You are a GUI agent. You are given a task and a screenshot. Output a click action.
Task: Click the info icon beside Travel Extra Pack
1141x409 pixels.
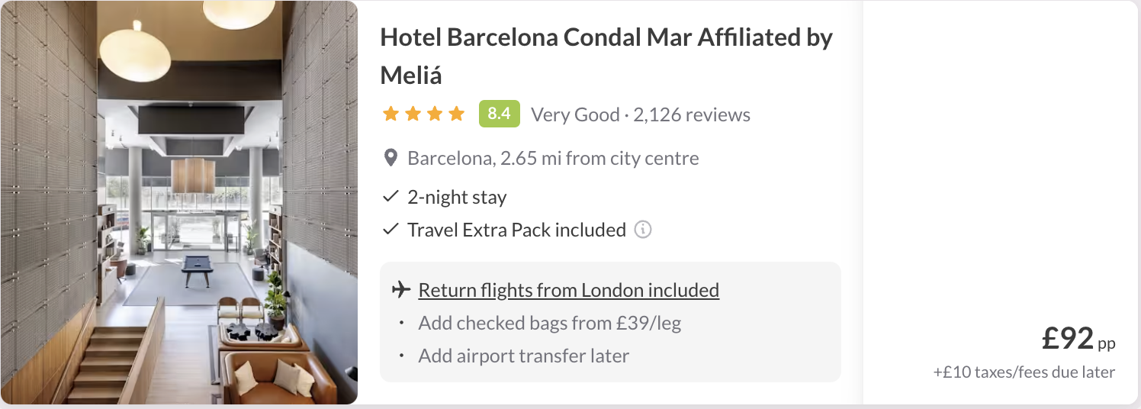click(643, 230)
